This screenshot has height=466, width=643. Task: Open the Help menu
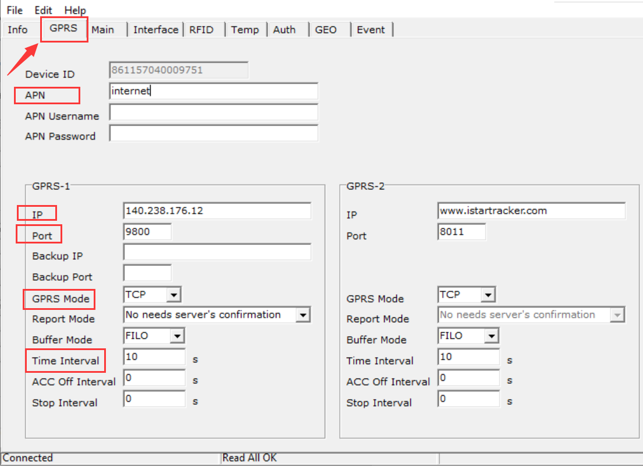click(74, 9)
